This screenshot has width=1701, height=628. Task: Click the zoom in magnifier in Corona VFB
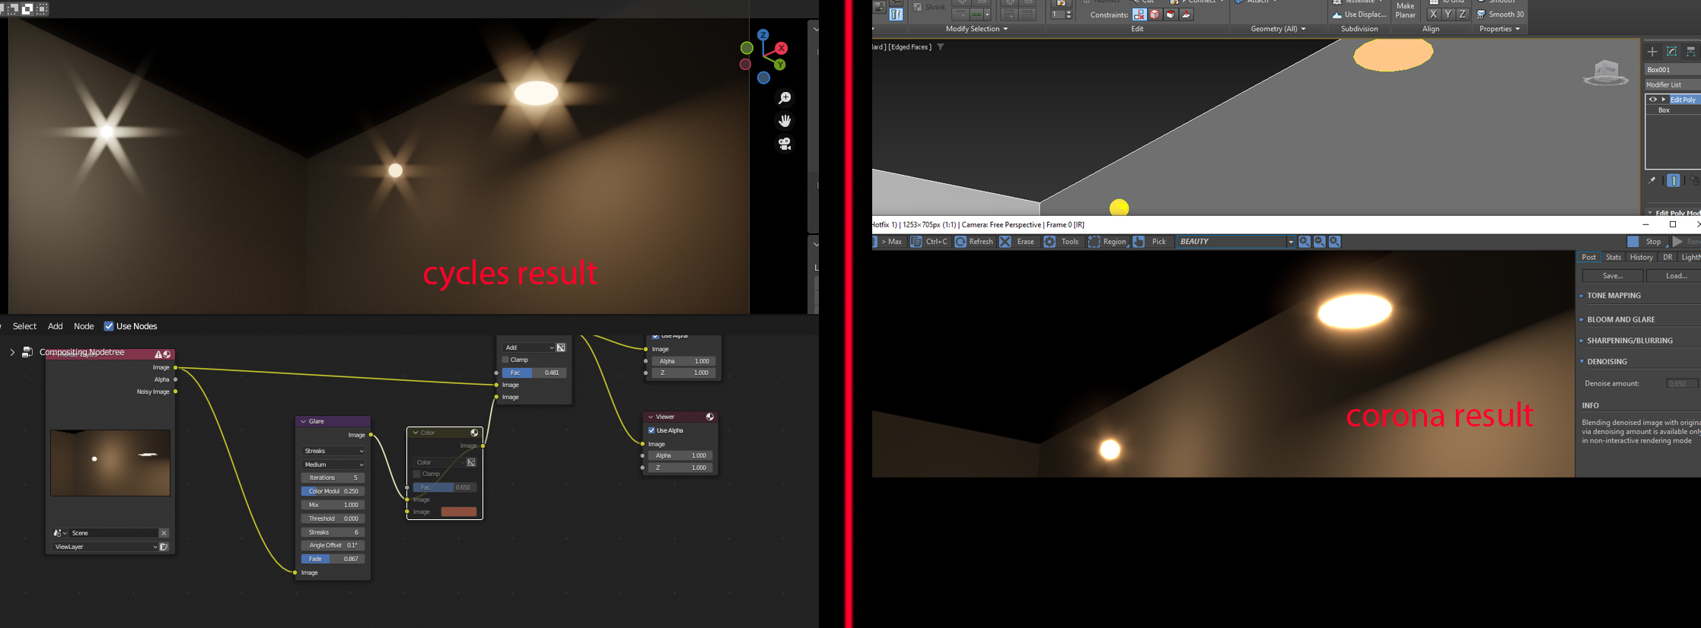click(1304, 242)
